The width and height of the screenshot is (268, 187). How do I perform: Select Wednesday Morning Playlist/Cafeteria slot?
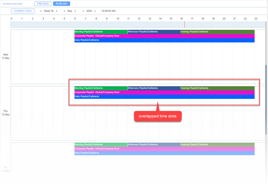point(101,32)
